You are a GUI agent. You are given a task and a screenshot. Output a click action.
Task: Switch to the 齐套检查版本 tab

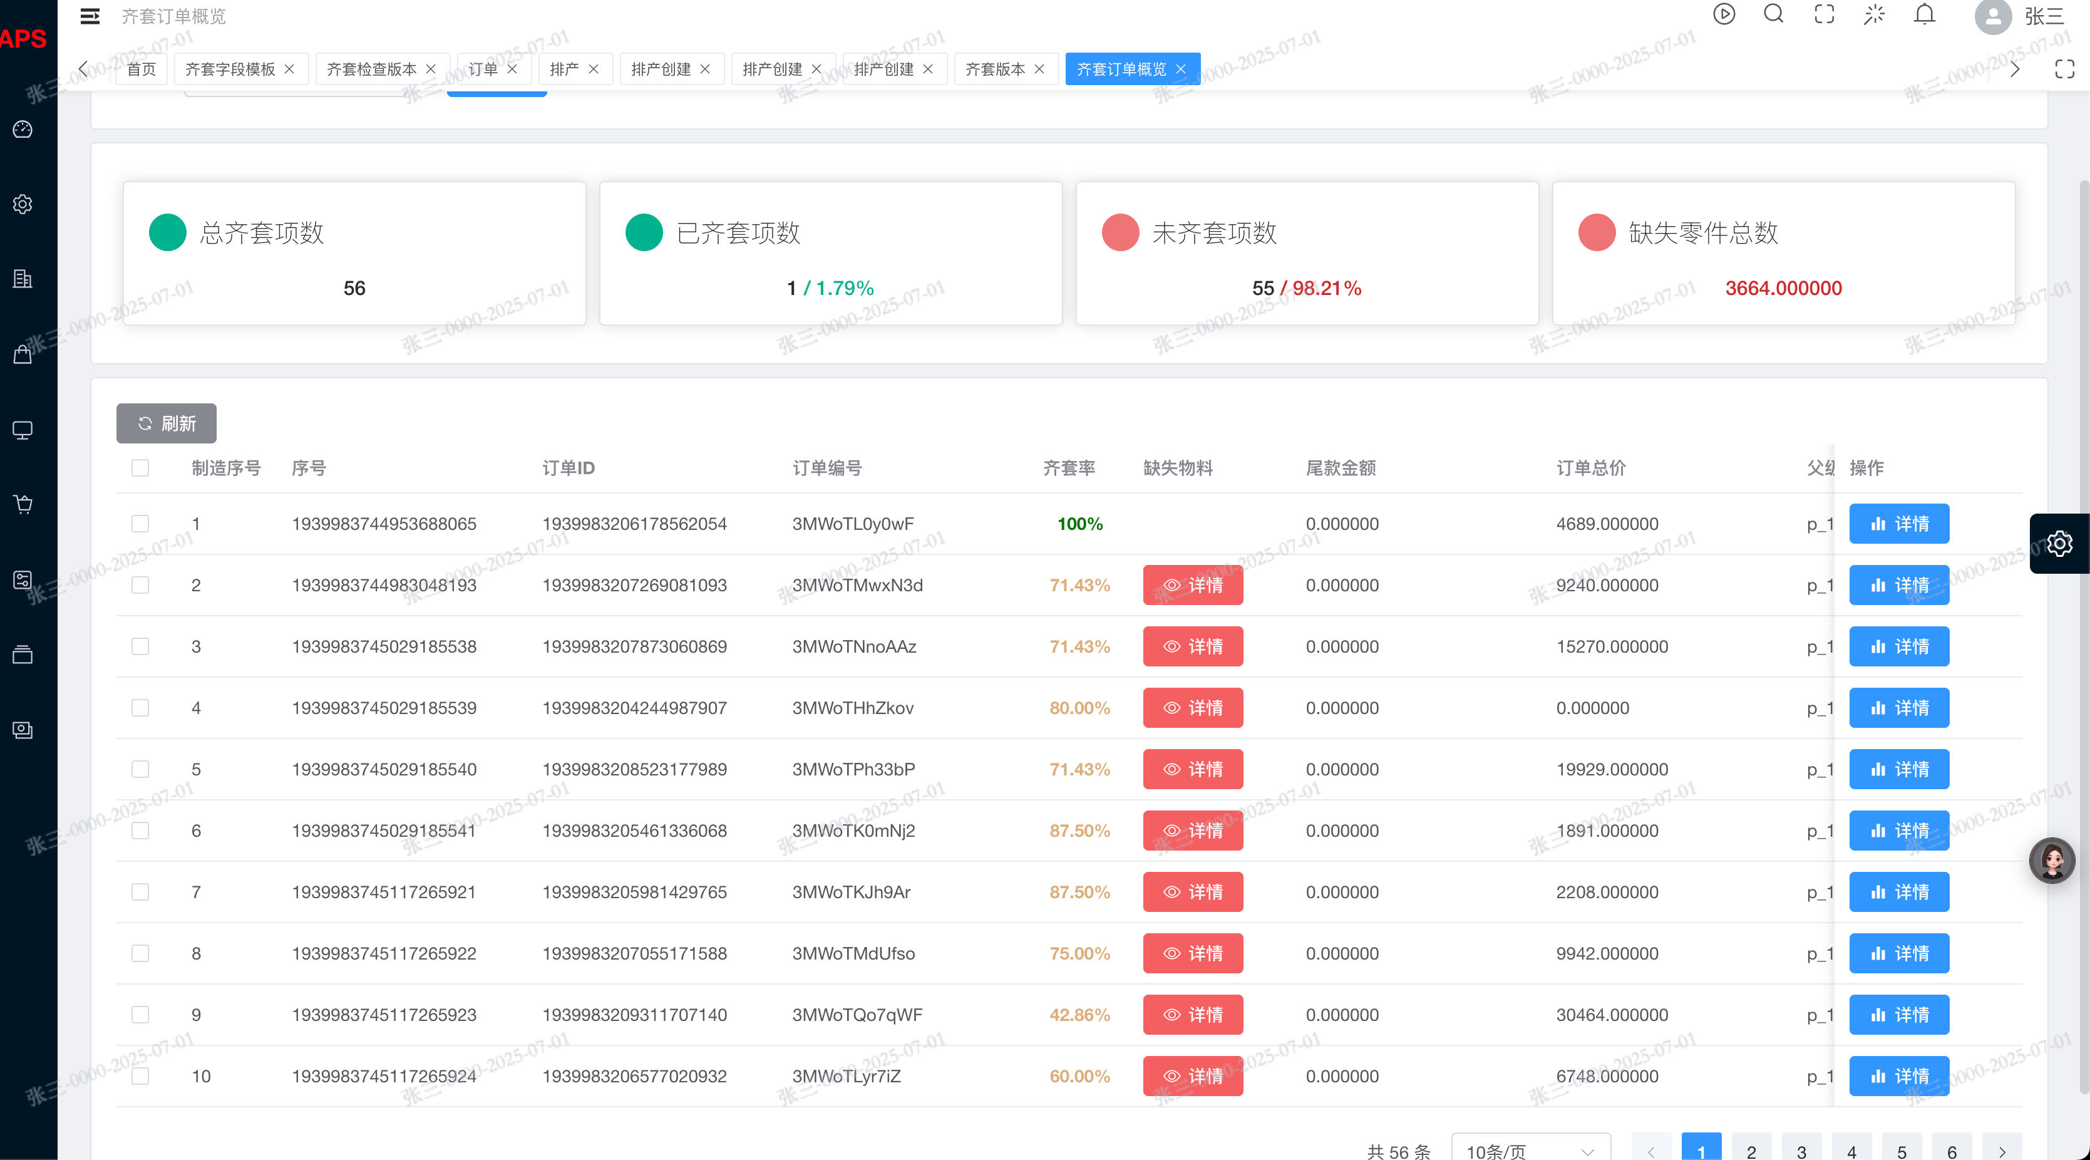(371, 69)
